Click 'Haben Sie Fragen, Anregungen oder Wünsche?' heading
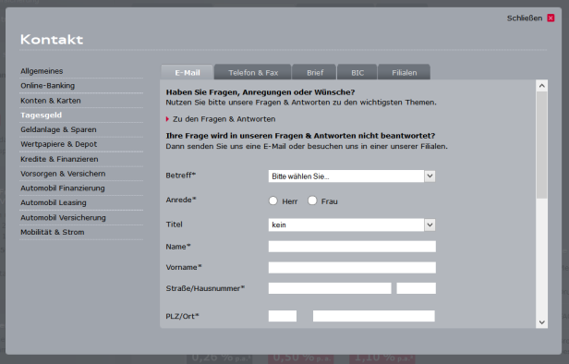 (260, 92)
